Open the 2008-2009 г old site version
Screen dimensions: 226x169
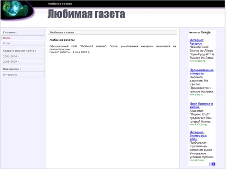point(11,62)
